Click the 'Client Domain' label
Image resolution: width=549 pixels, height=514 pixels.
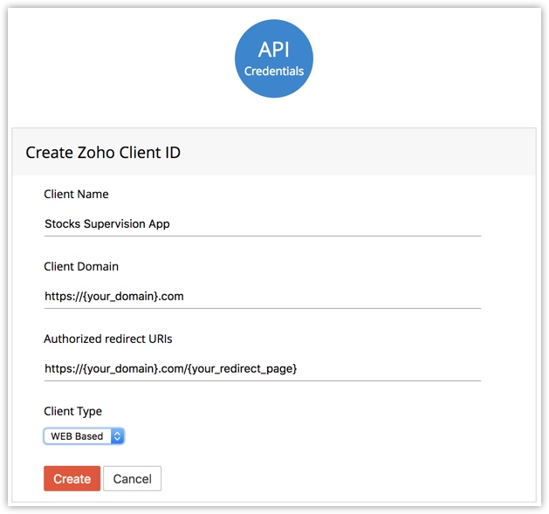click(x=81, y=266)
